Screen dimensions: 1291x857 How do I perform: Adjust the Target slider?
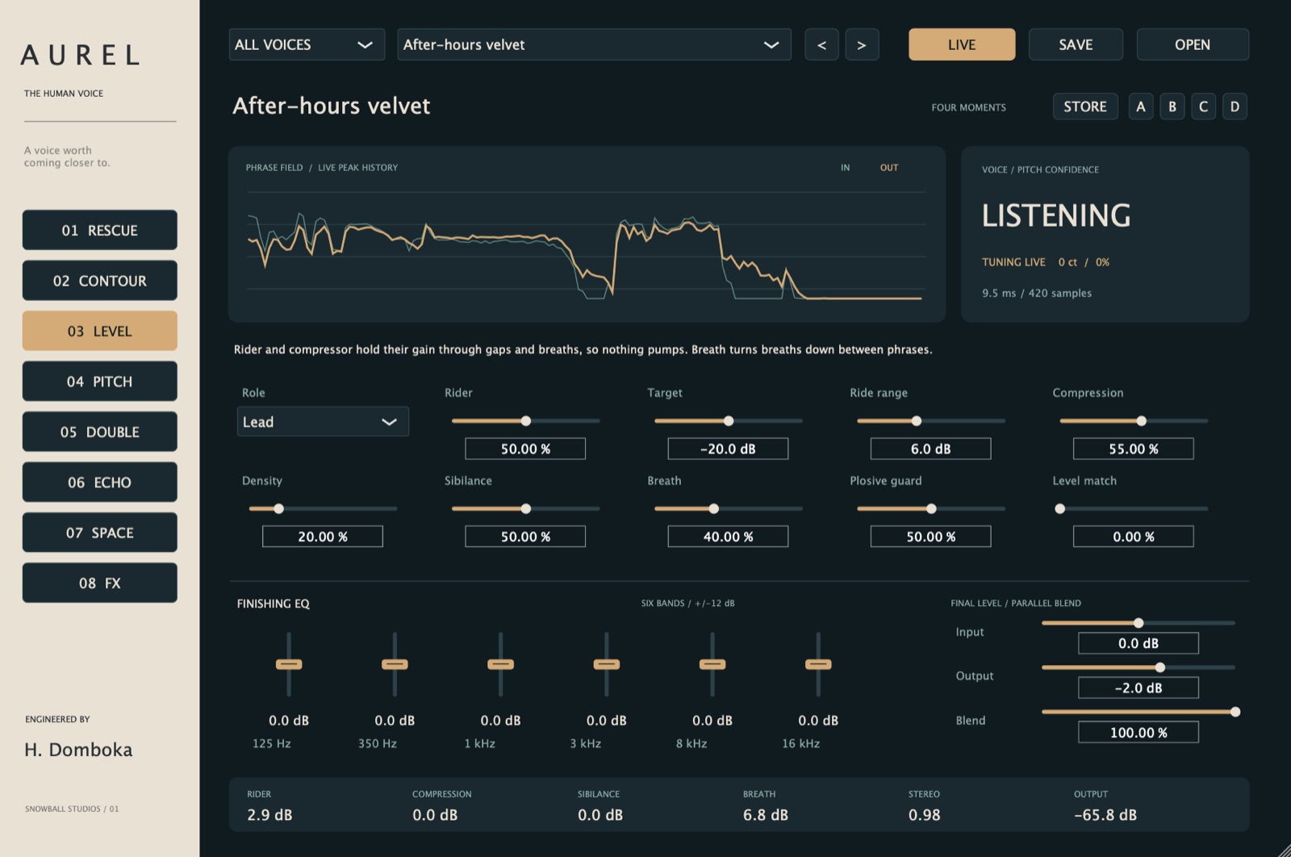point(729,420)
